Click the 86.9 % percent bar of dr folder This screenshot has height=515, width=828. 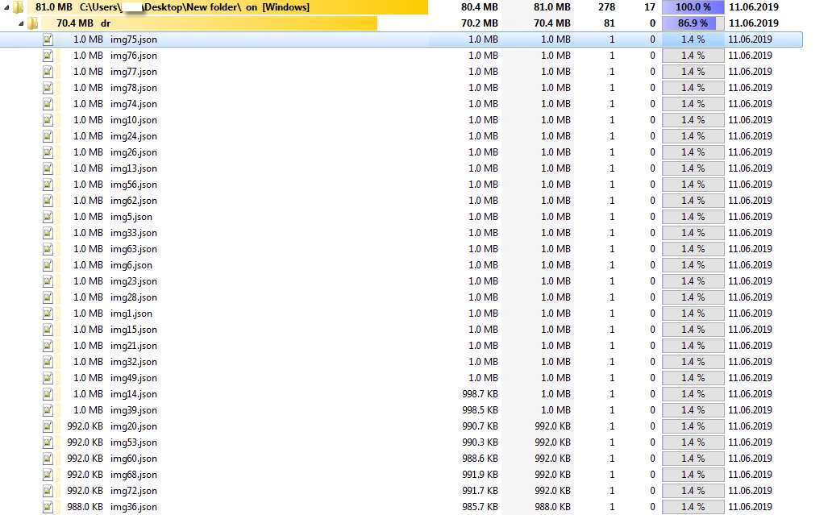pos(693,23)
